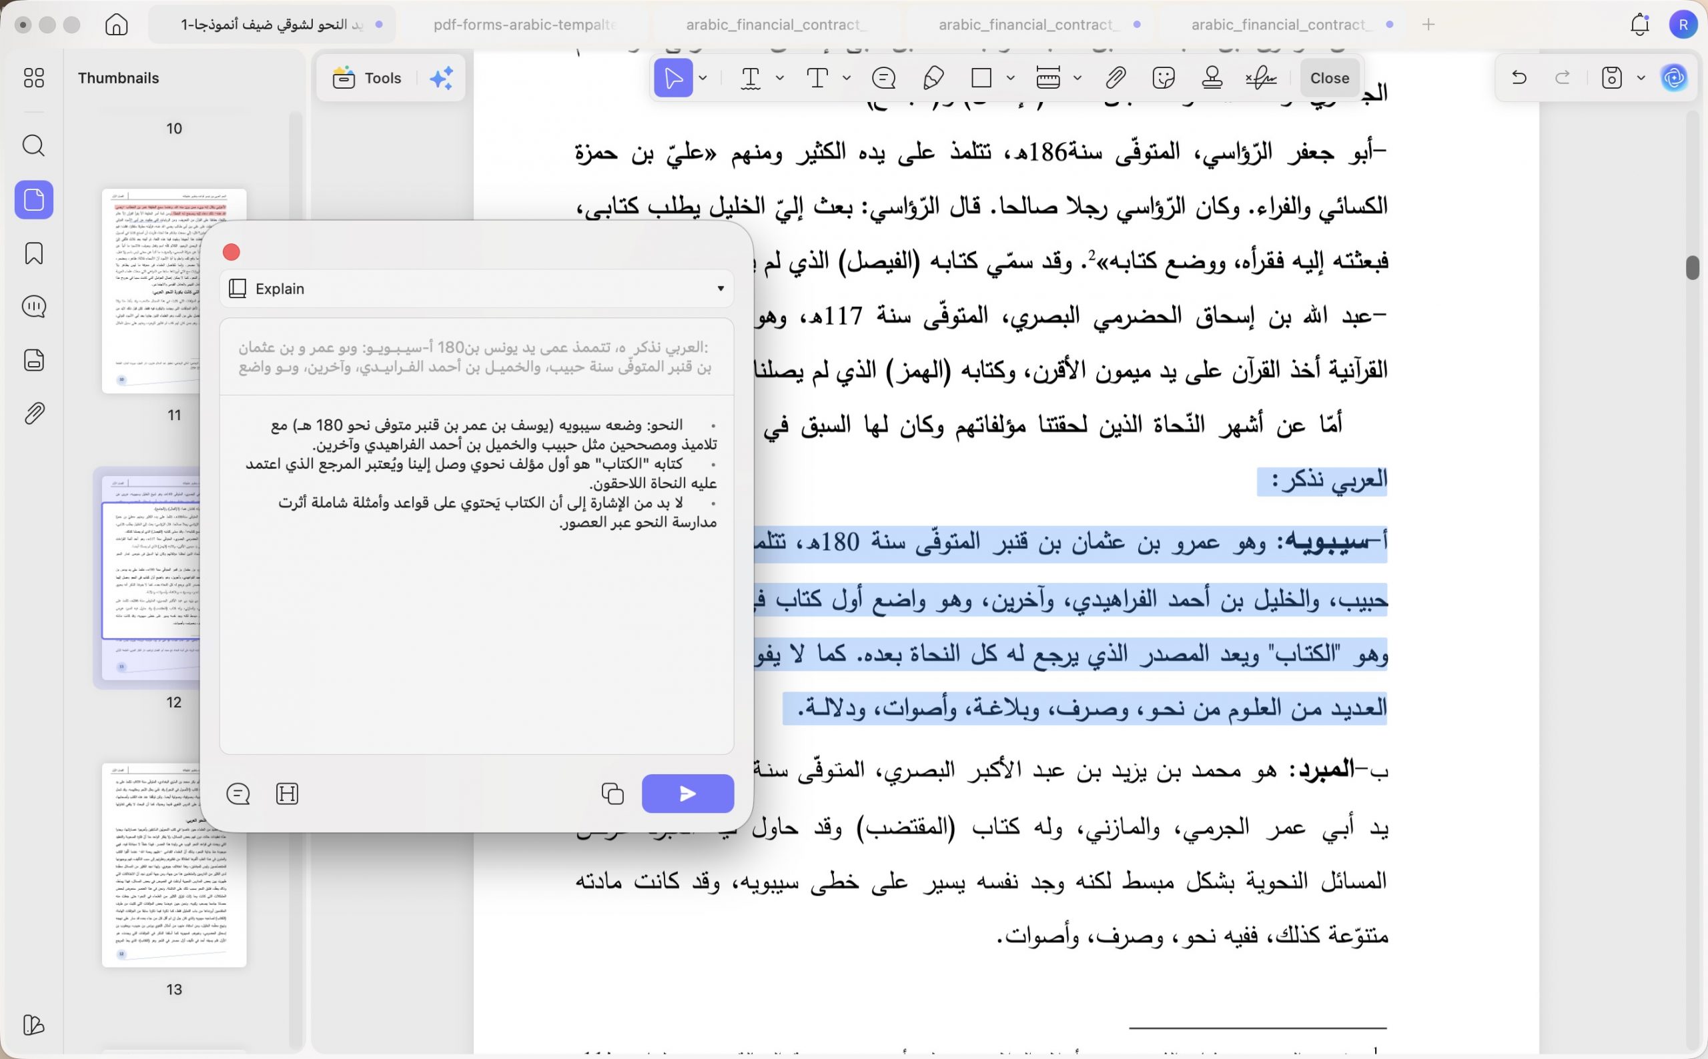Select the comment note bubble tool
Image resolution: width=1708 pixels, height=1059 pixels.
pos(884,78)
